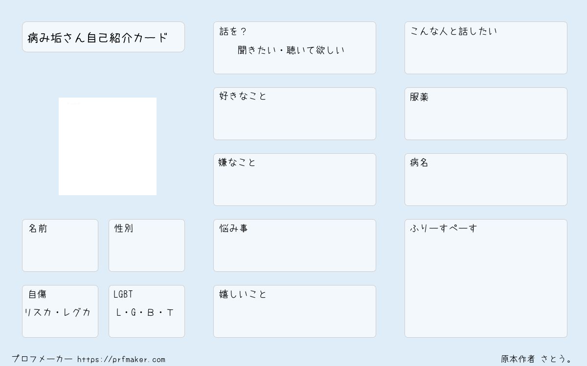
Task: Click the 原本作者 さとう。 credit text
Action: pos(537,359)
